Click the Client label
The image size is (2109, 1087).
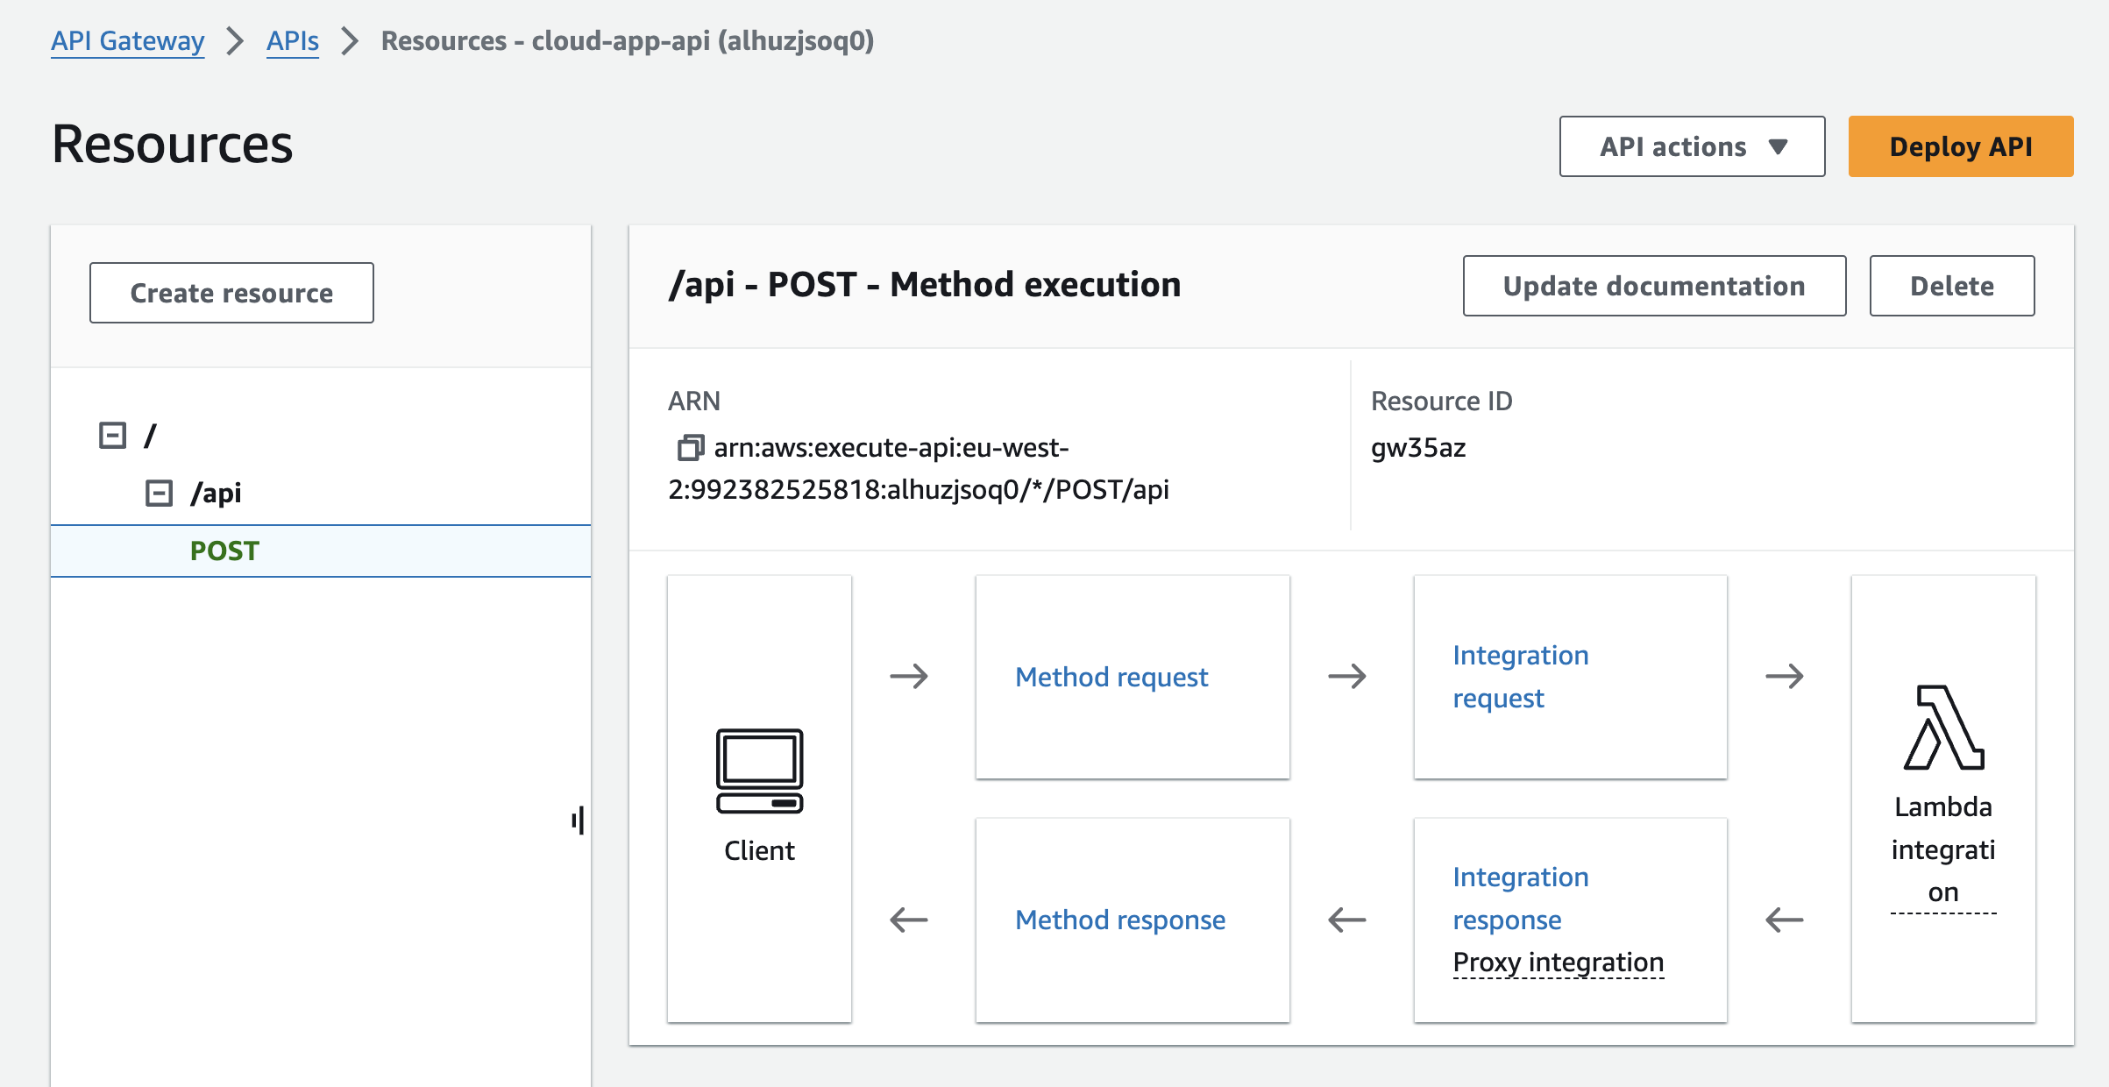pos(759,850)
